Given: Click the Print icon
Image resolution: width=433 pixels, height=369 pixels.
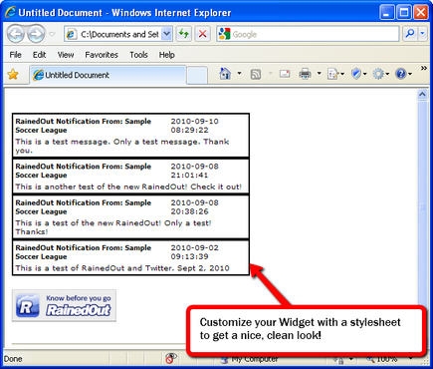Looking at the screenshot, I should [x=305, y=74].
